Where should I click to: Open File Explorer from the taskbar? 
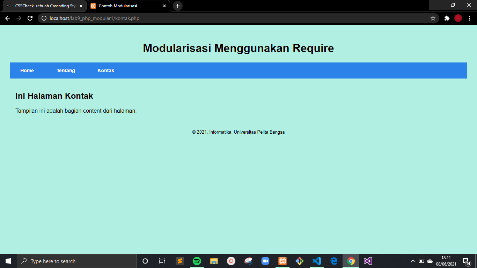pyautogui.click(x=214, y=261)
